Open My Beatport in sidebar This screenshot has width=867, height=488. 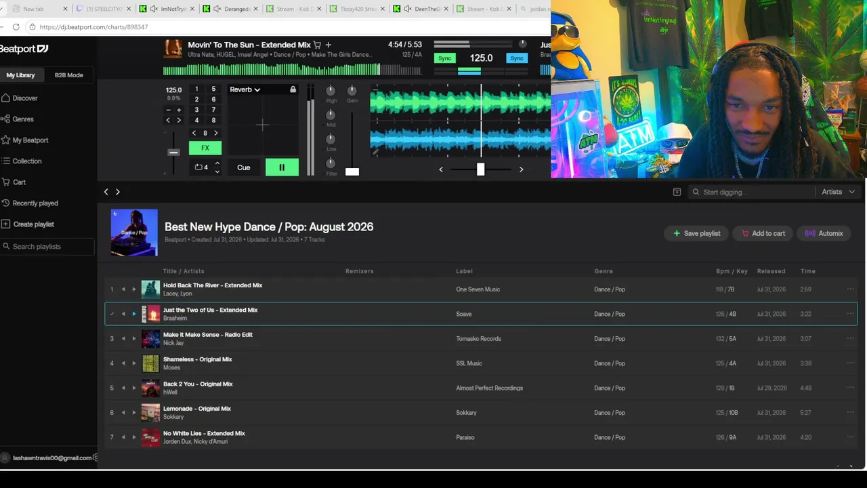click(x=25, y=140)
